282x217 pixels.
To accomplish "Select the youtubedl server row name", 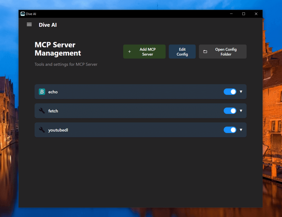I will tap(58, 130).
